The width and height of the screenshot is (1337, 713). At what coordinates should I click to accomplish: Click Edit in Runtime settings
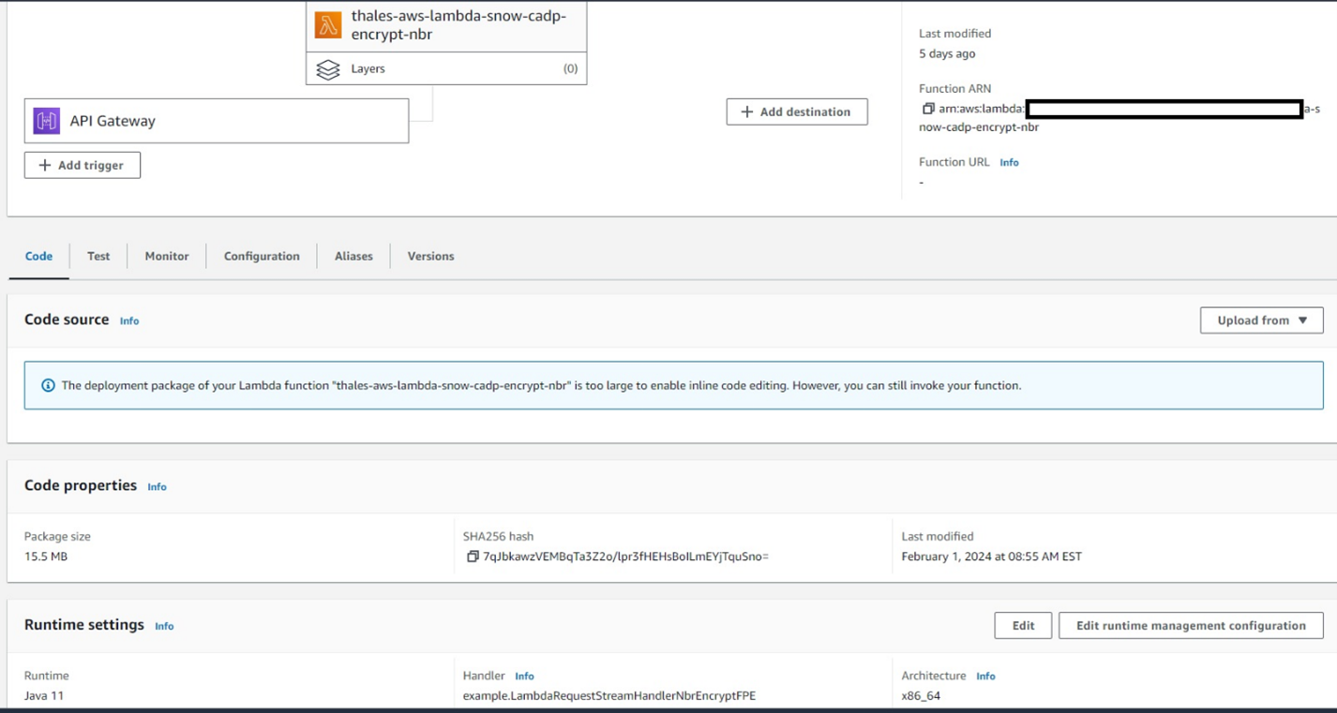click(1023, 626)
